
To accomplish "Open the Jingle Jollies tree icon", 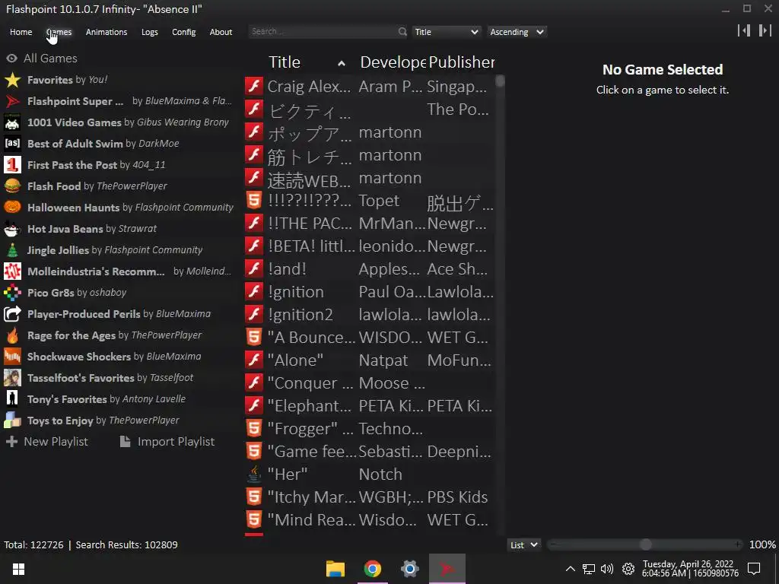I will tap(12, 250).
